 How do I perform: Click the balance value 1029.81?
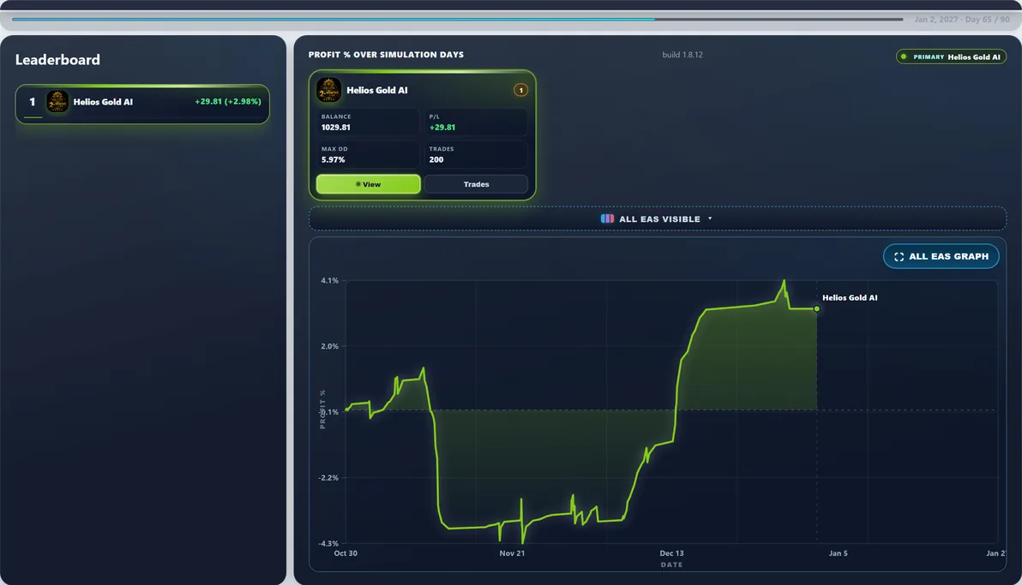point(336,127)
